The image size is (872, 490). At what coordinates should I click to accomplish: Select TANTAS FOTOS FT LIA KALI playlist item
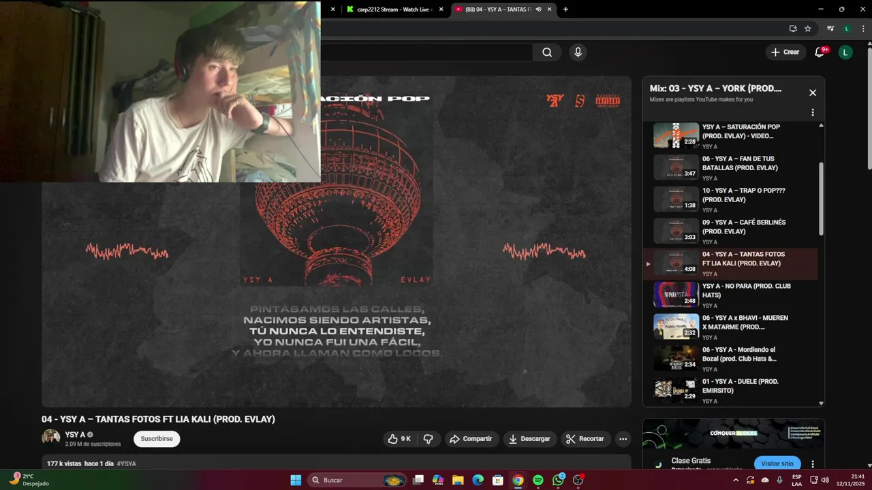(731, 263)
